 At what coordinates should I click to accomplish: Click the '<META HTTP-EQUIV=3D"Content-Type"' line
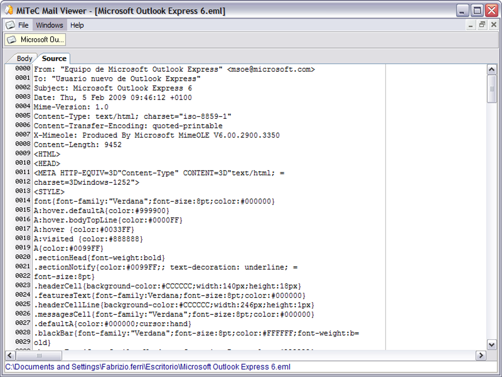click(159, 173)
